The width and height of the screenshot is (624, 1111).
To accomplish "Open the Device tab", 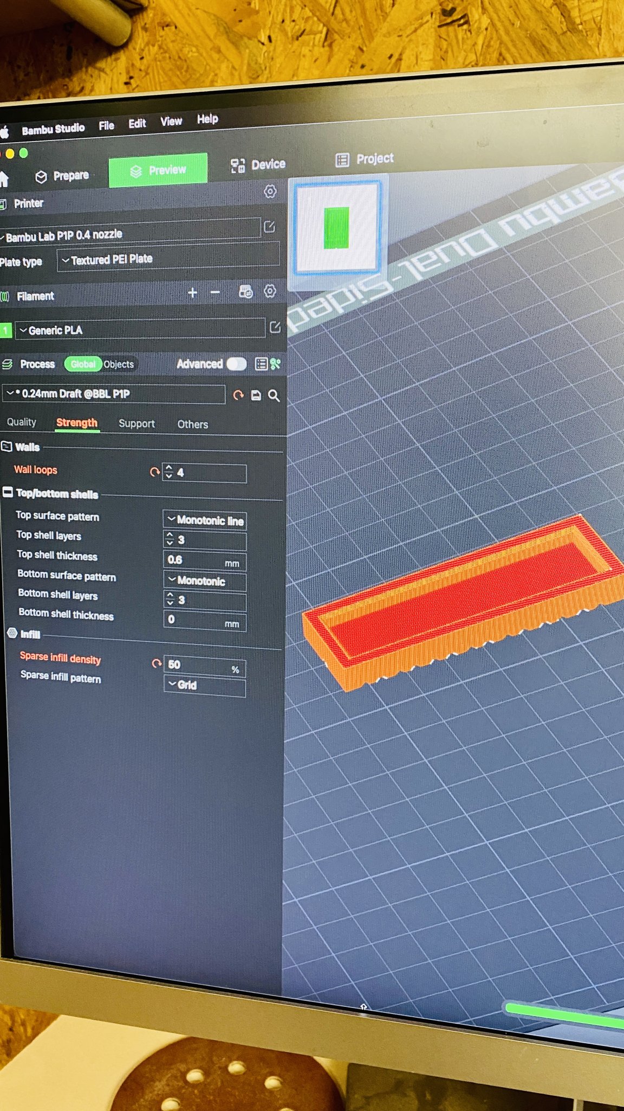I will (x=258, y=165).
